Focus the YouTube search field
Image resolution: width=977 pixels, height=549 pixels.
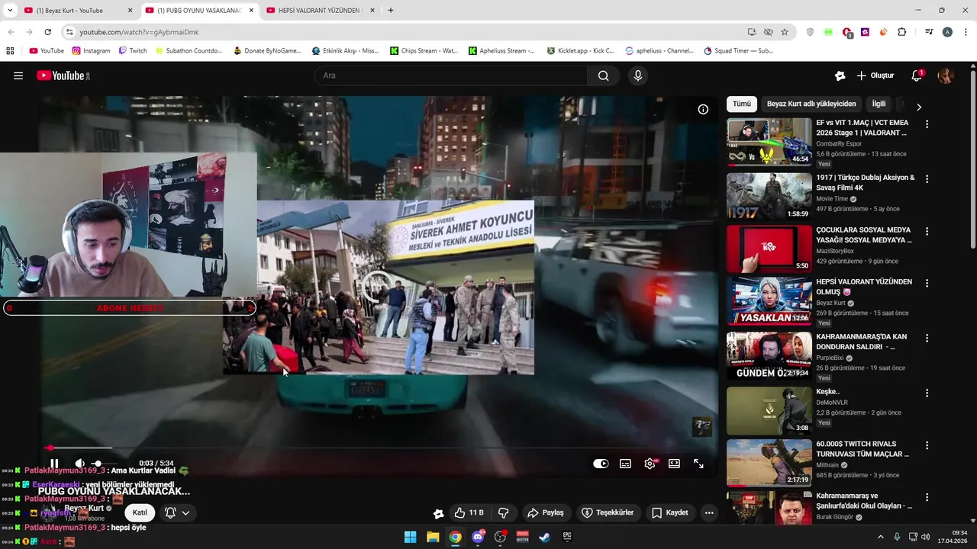tap(451, 75)
